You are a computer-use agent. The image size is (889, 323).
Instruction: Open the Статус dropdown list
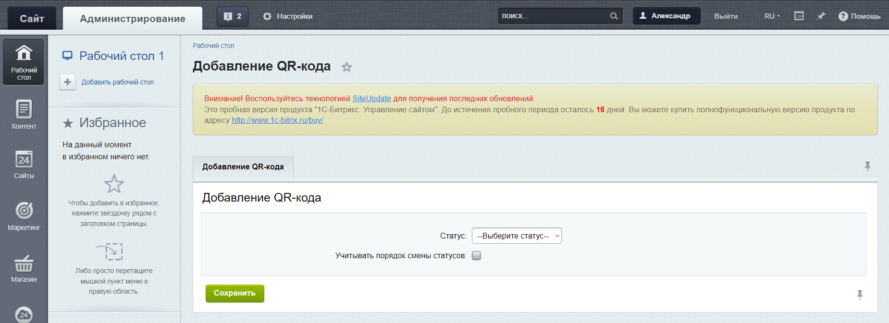tap(517, 236)
